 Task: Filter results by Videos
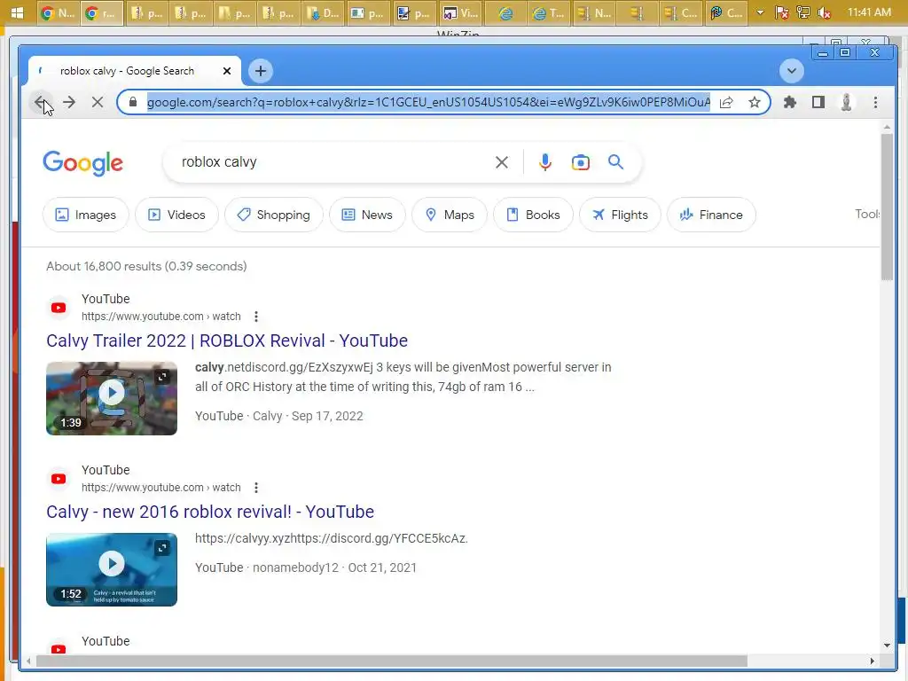(176, 215)
